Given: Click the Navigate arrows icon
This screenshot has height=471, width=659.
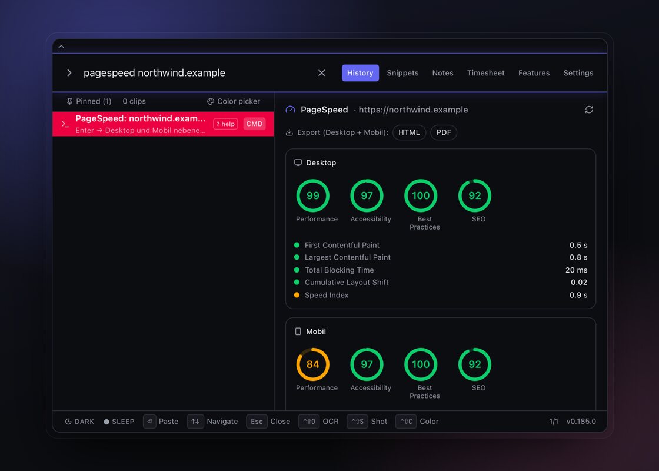Looking at the screenshot, I should point(195,422).
